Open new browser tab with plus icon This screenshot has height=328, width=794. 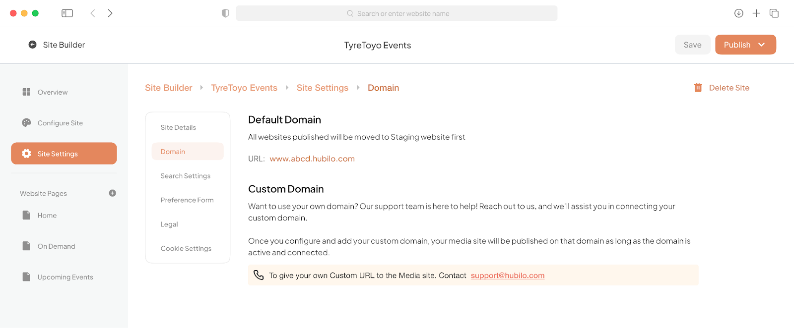coord(756,13)
